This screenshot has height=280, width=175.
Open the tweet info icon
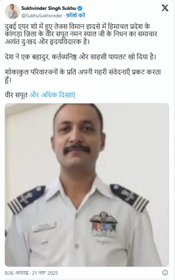point(165,273)
